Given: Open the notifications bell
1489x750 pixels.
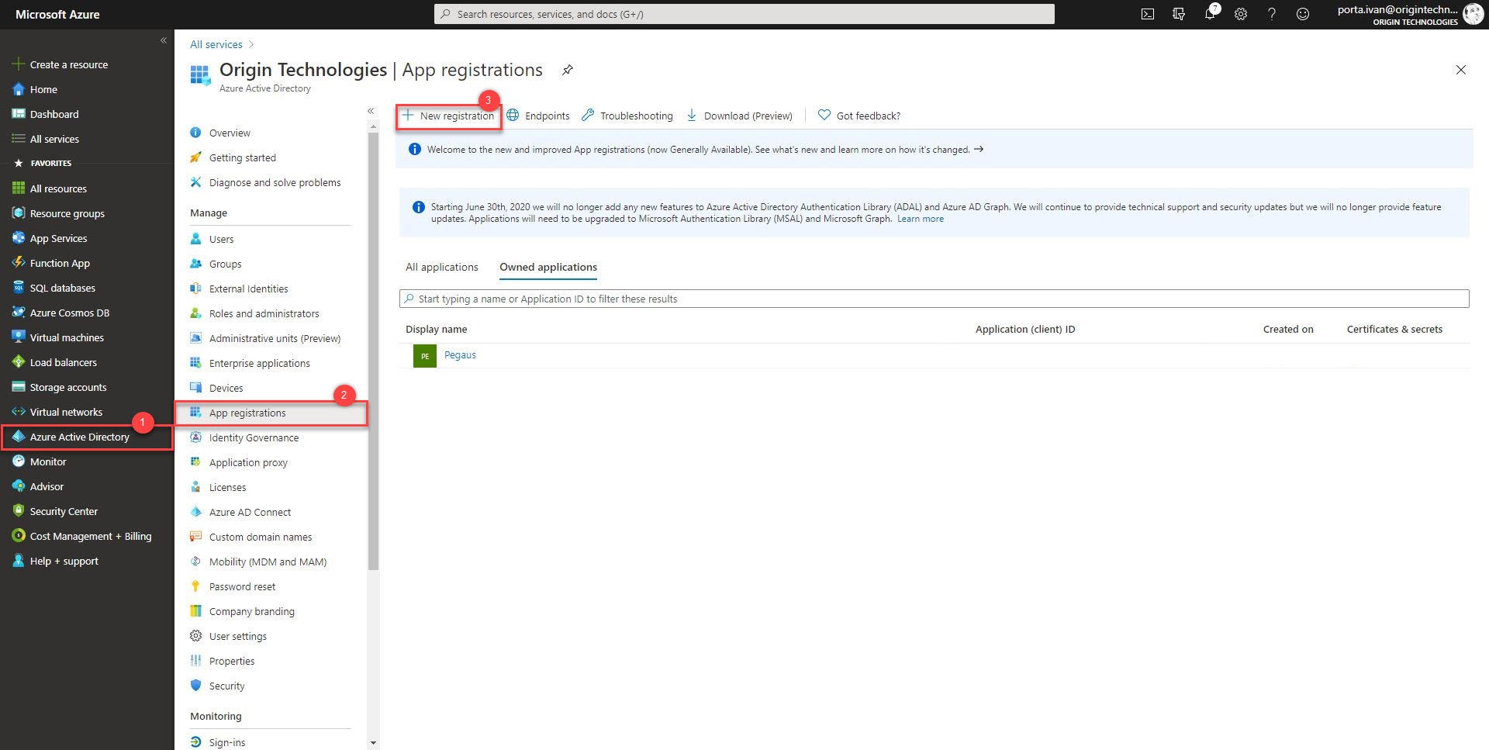Looking at the screenshot, I should pyautogui.click(x=1210, y=14).
